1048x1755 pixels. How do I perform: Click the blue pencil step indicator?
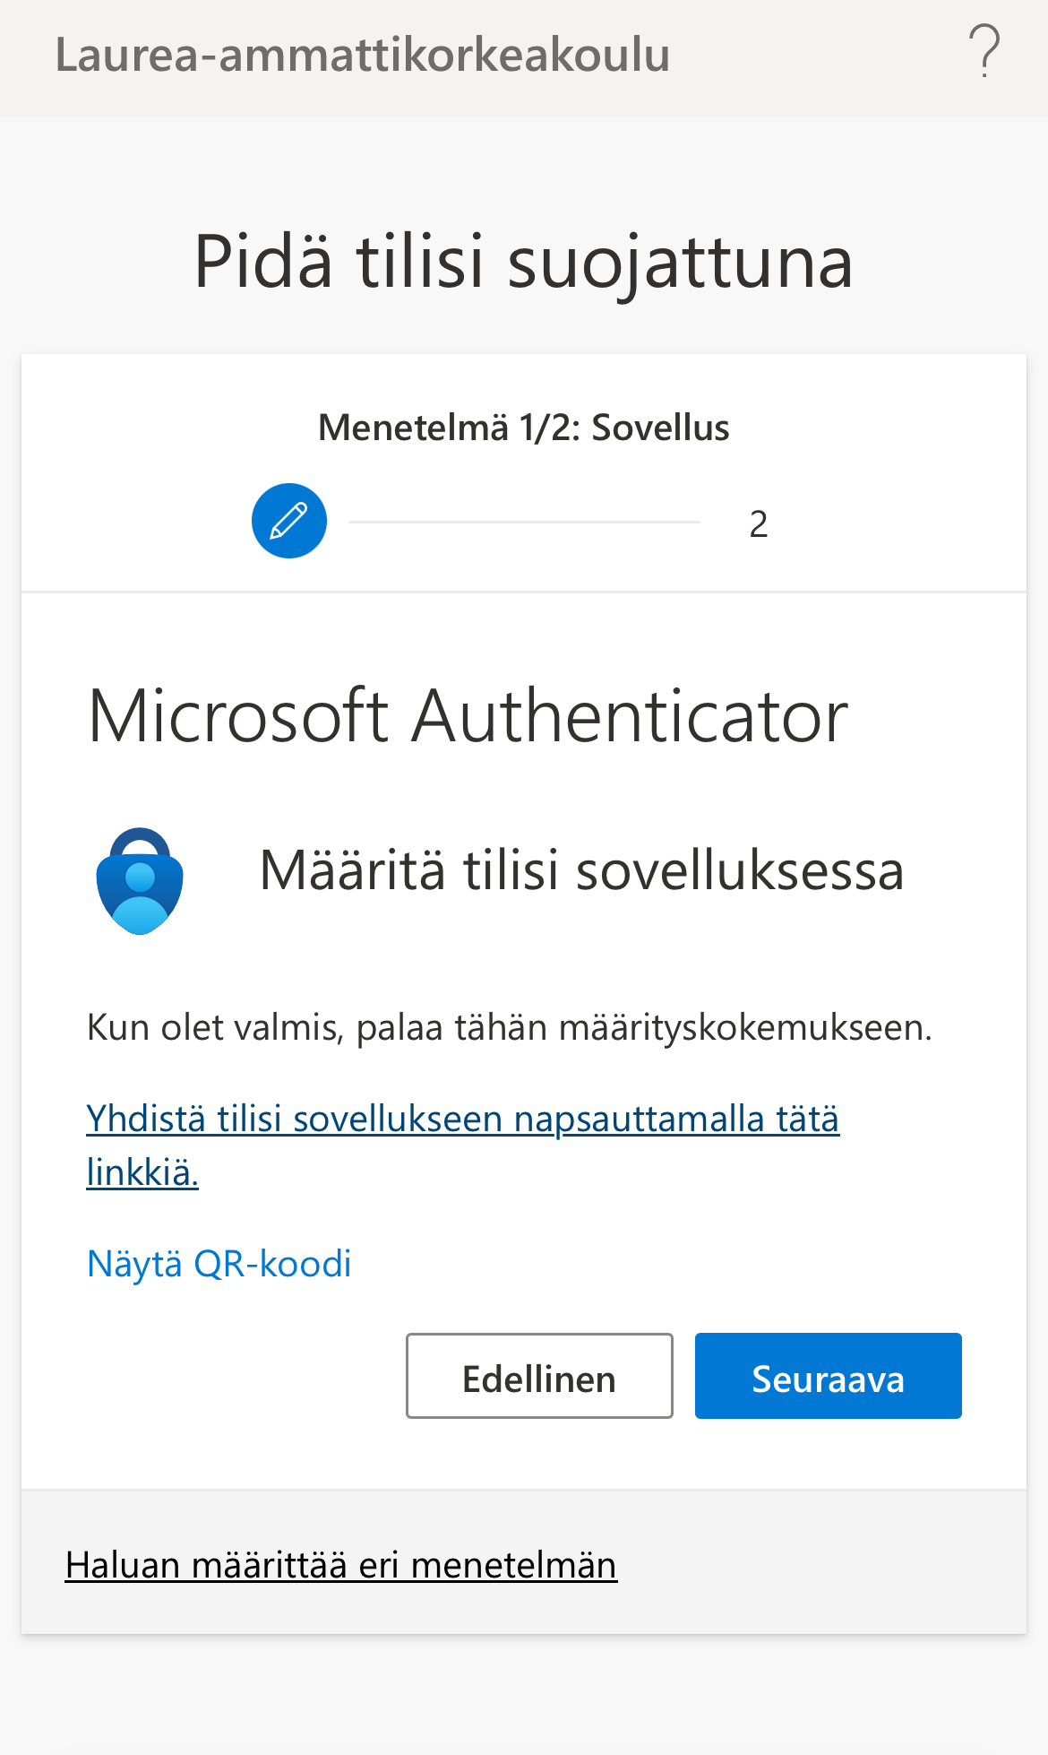289,521
